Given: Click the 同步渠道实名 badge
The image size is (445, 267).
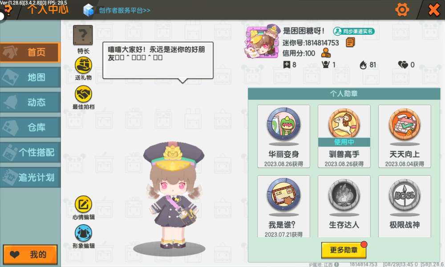Looking at the screenshot, I should pos(354,31).
